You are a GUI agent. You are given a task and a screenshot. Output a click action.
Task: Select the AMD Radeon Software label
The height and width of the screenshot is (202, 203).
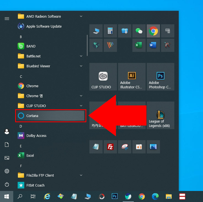point(44,17)
